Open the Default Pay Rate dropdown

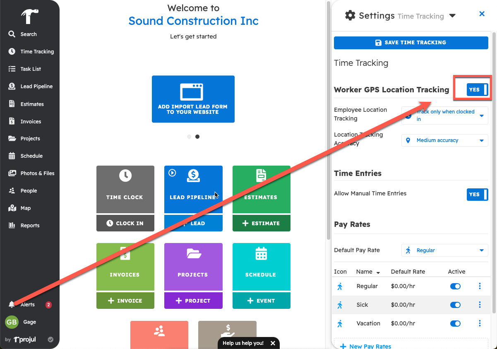[x=444, y=250]
